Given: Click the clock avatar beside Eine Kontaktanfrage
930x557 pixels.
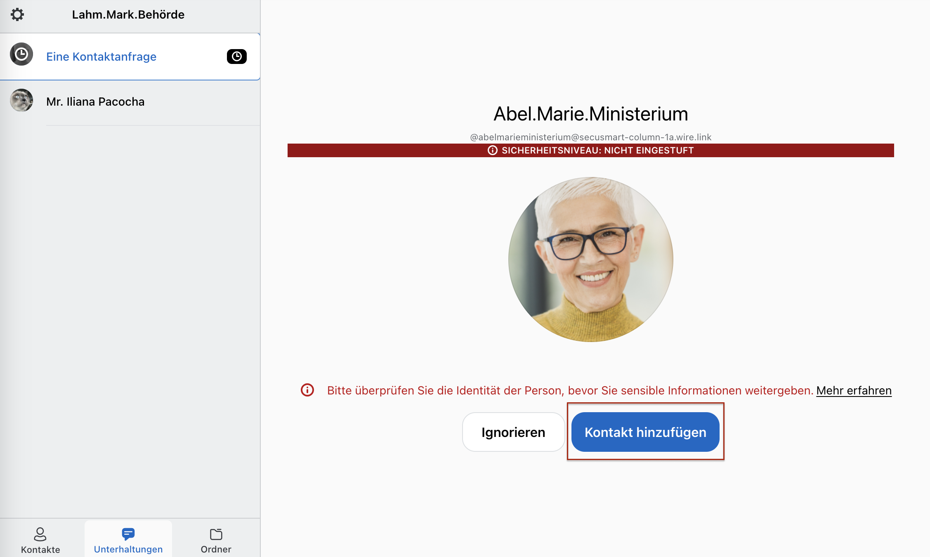Looking at the screenshot, I should (x=21, y=54).
